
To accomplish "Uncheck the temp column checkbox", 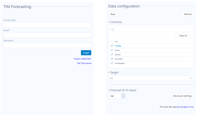I will click(x=112, y=50).
